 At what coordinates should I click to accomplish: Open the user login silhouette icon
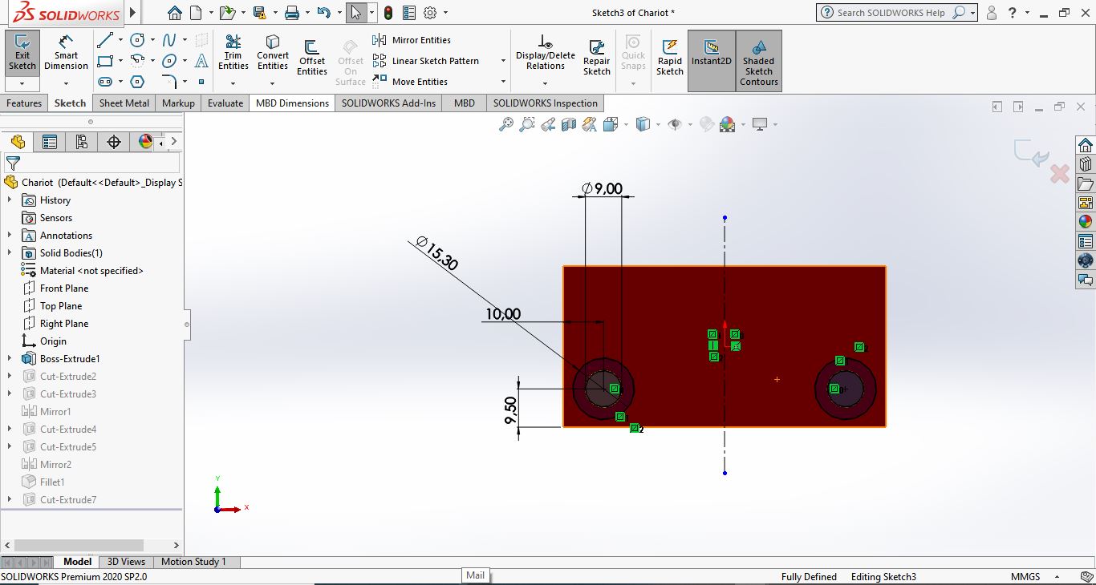[992, 13]
